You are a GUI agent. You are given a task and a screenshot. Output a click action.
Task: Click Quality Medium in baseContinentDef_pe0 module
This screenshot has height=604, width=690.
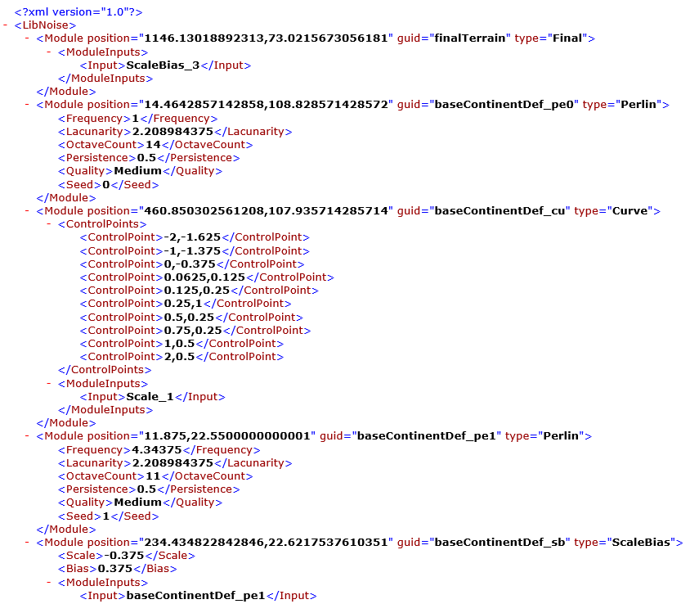(140, 171)
